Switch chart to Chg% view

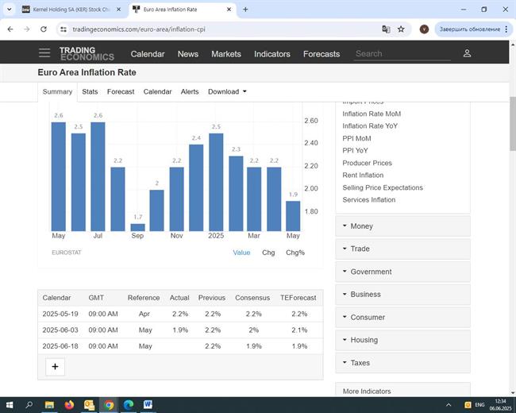[x=295, y=253]
